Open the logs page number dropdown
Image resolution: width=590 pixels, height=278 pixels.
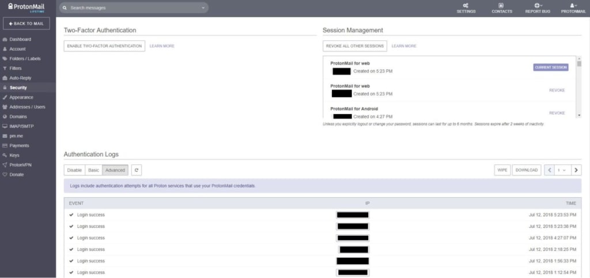pyautogui.click(x=562, y=170)
